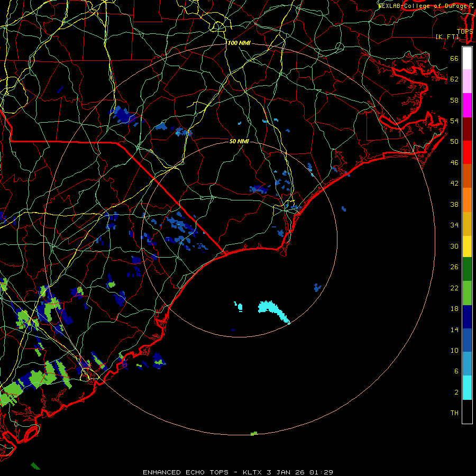
Task: Click the "100 NMI" range ring label
Action: coord(239,43)
